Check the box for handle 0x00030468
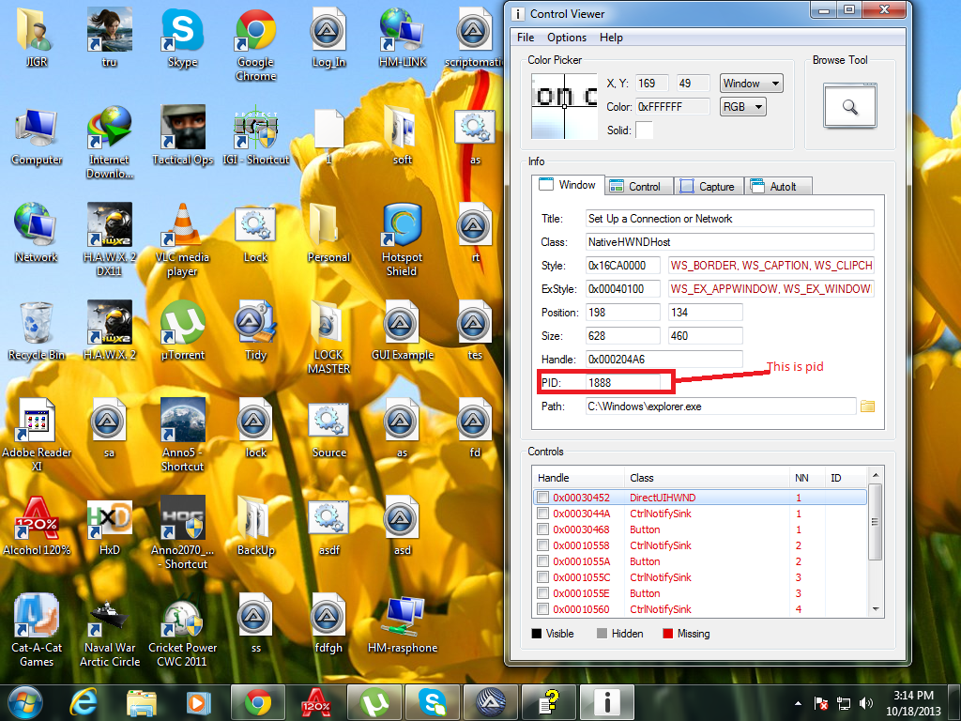The width and height of the screenshot is (961, 721). coord(542,529)
